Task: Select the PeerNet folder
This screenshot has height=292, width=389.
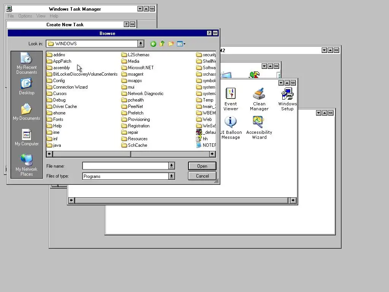Action: coord(132,106)
